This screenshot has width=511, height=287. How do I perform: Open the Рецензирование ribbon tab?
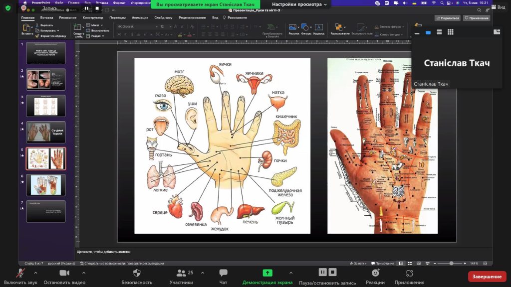[x=192, y=17]
